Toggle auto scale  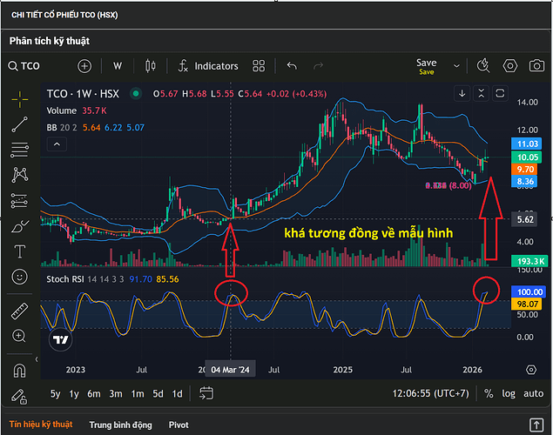click(533, 393)
